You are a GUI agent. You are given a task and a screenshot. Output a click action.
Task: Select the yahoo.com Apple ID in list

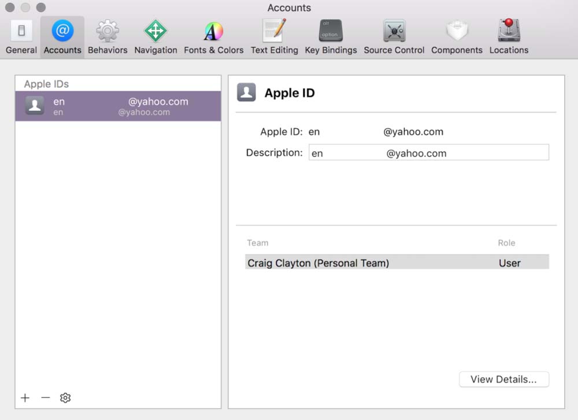118,106
